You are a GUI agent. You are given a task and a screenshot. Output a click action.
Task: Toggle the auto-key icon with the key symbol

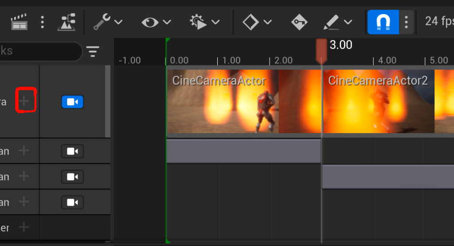(x=299, y=22)
